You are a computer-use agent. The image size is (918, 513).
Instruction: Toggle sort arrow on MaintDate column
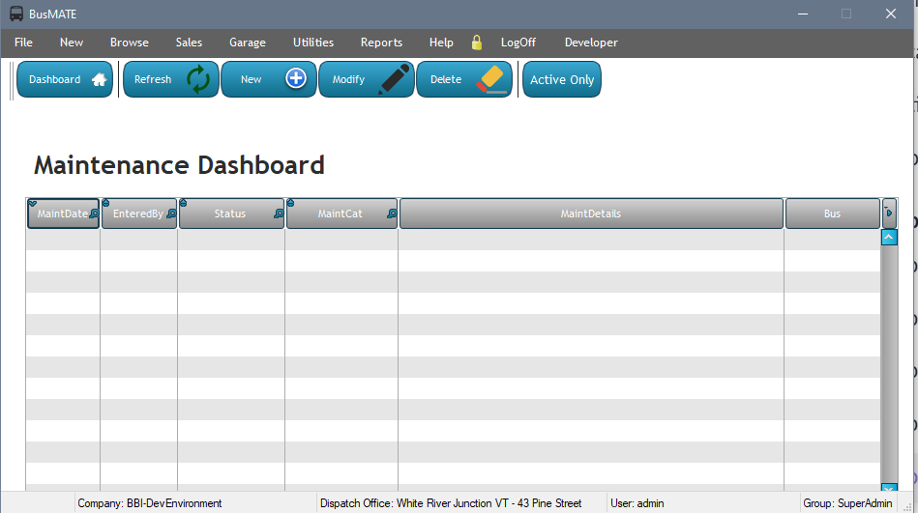pyautogui.click(x=32, y=203)
